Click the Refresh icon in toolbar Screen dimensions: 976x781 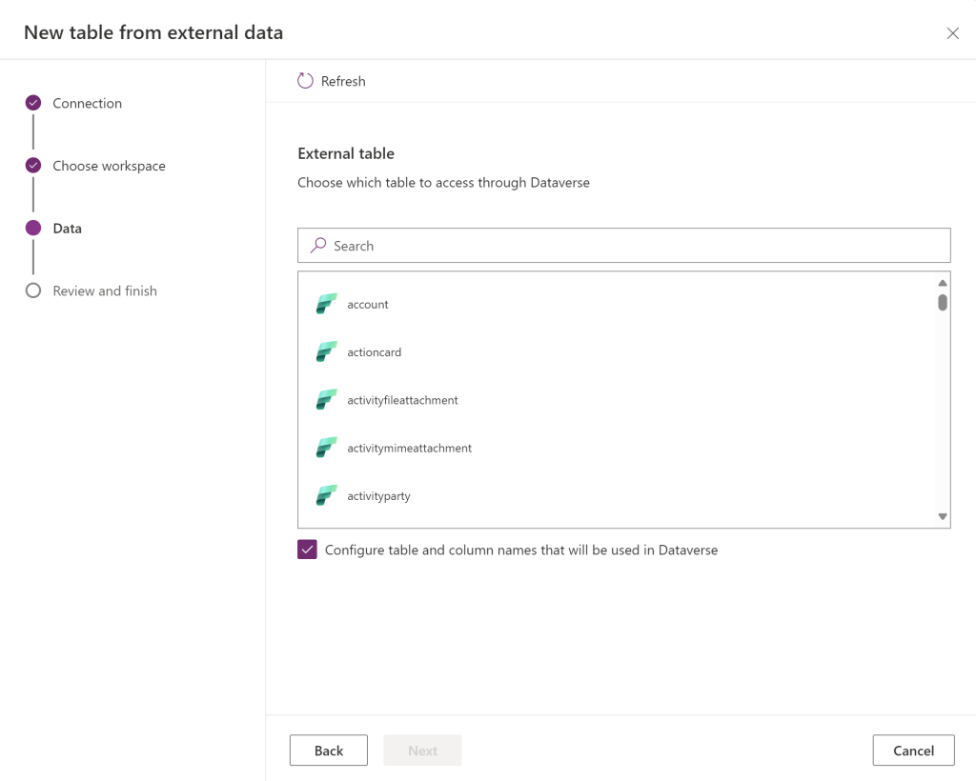(x=305, y=81)
